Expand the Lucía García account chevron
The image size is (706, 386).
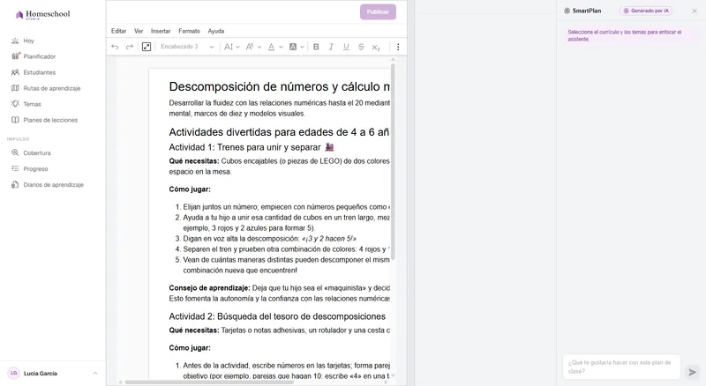95,373
